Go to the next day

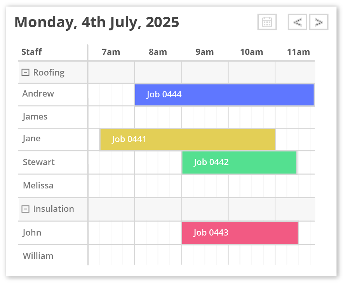tap(319, 22)
